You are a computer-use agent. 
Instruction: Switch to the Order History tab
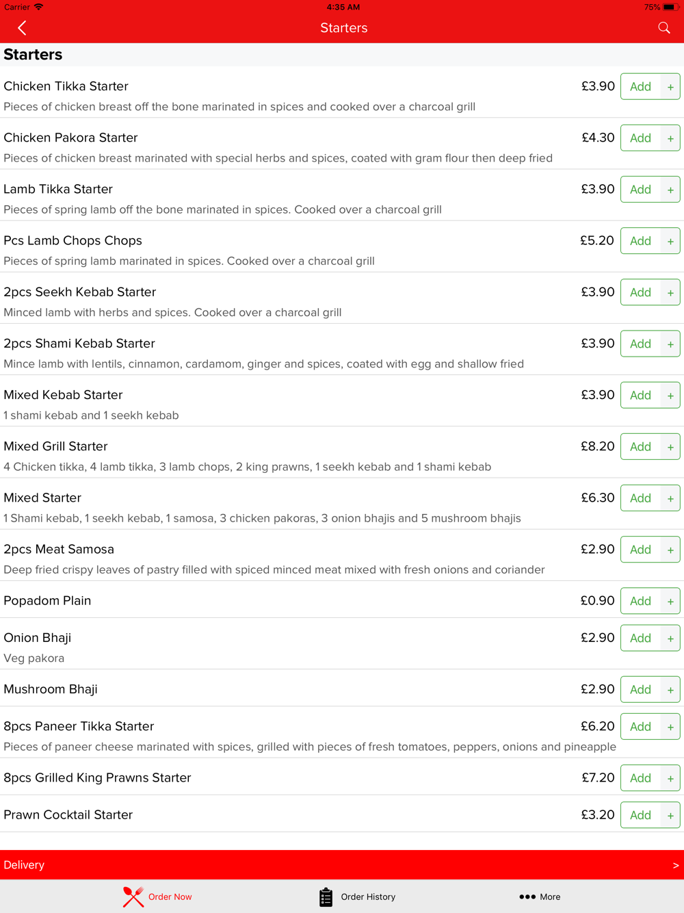click(357, 897)
